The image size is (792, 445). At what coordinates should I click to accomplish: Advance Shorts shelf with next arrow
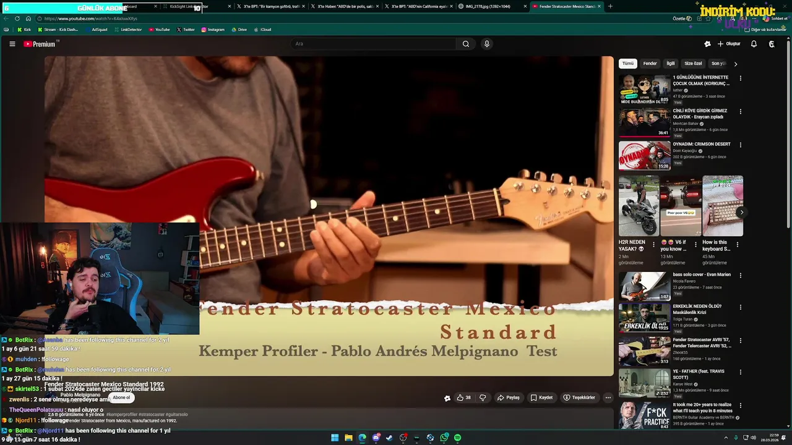(741, 213)
